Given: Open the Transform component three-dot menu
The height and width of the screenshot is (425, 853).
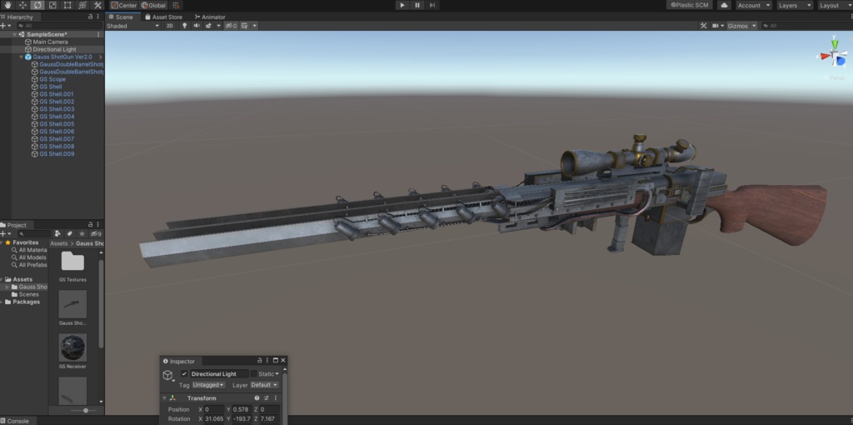Looking at the screenshot, I should tap(275, 397).
